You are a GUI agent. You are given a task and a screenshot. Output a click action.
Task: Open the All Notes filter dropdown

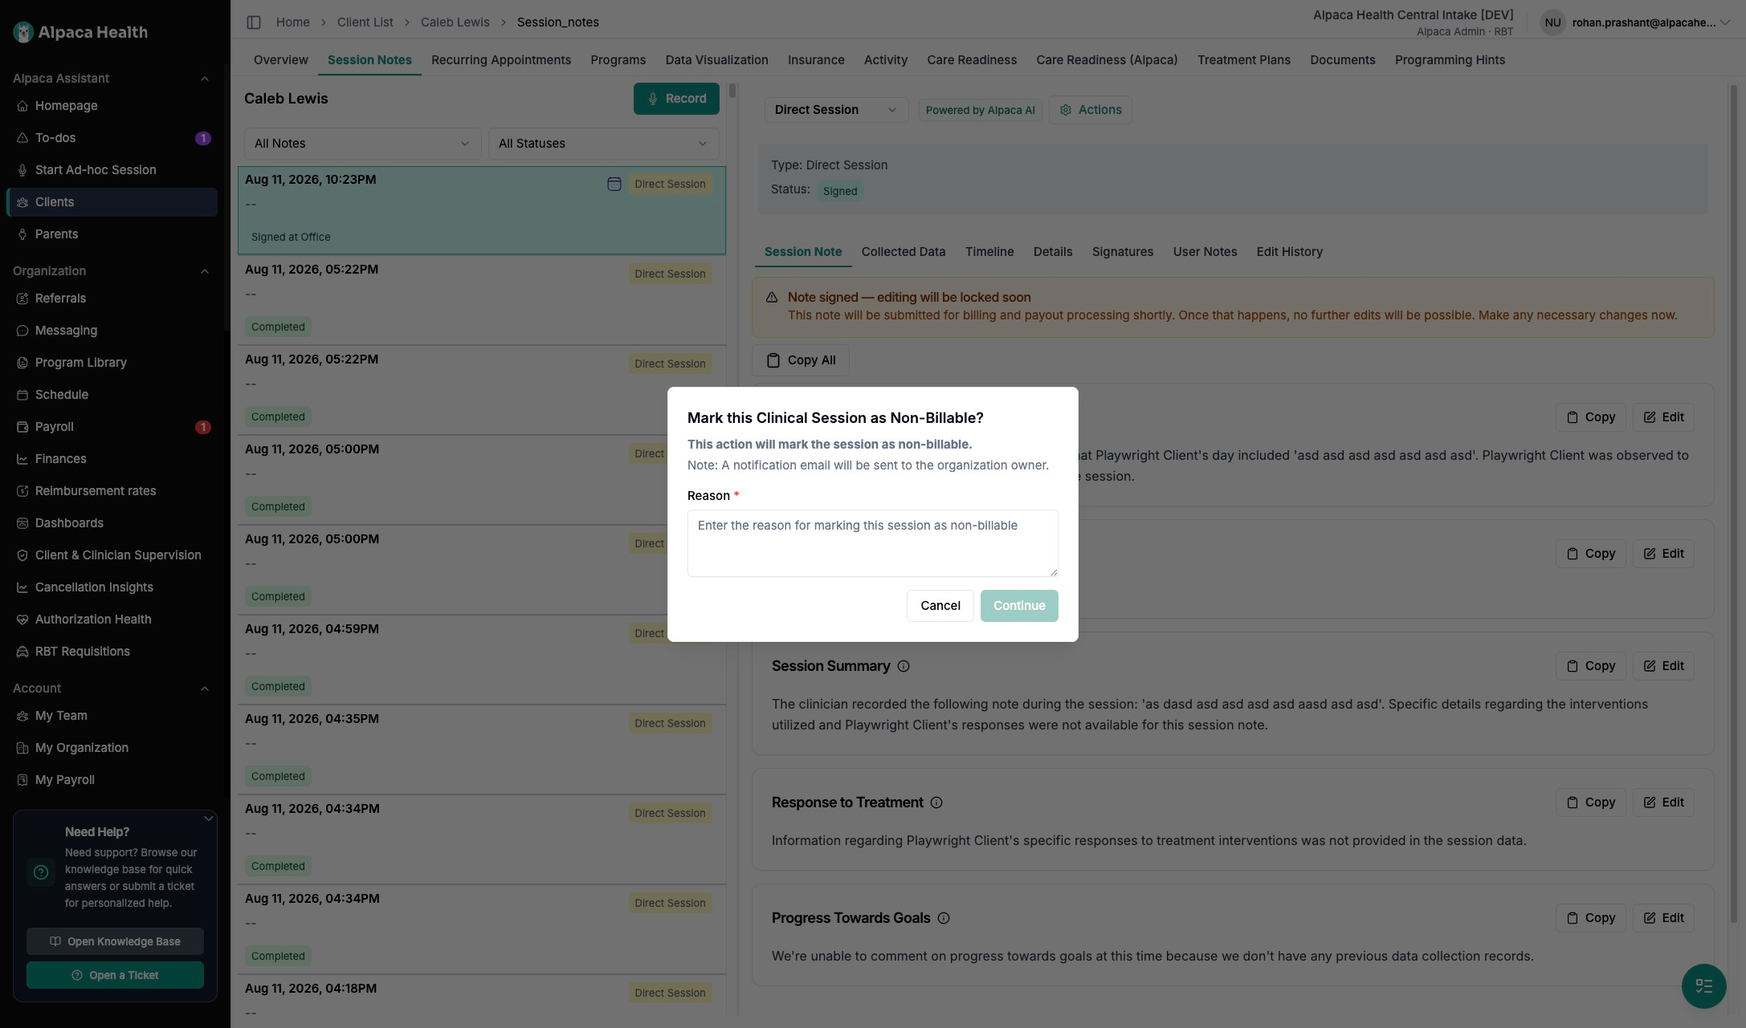click(362, 144)
